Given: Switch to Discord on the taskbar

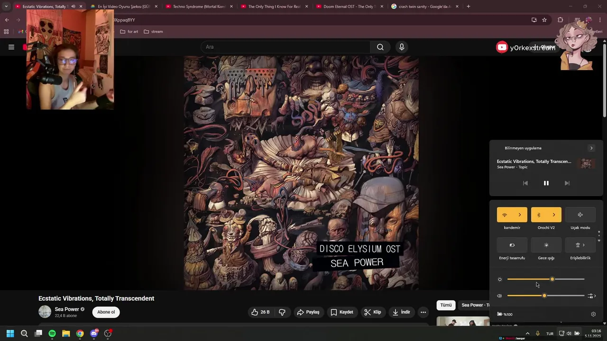Looking at the screenshot, I should pos(94,333).
